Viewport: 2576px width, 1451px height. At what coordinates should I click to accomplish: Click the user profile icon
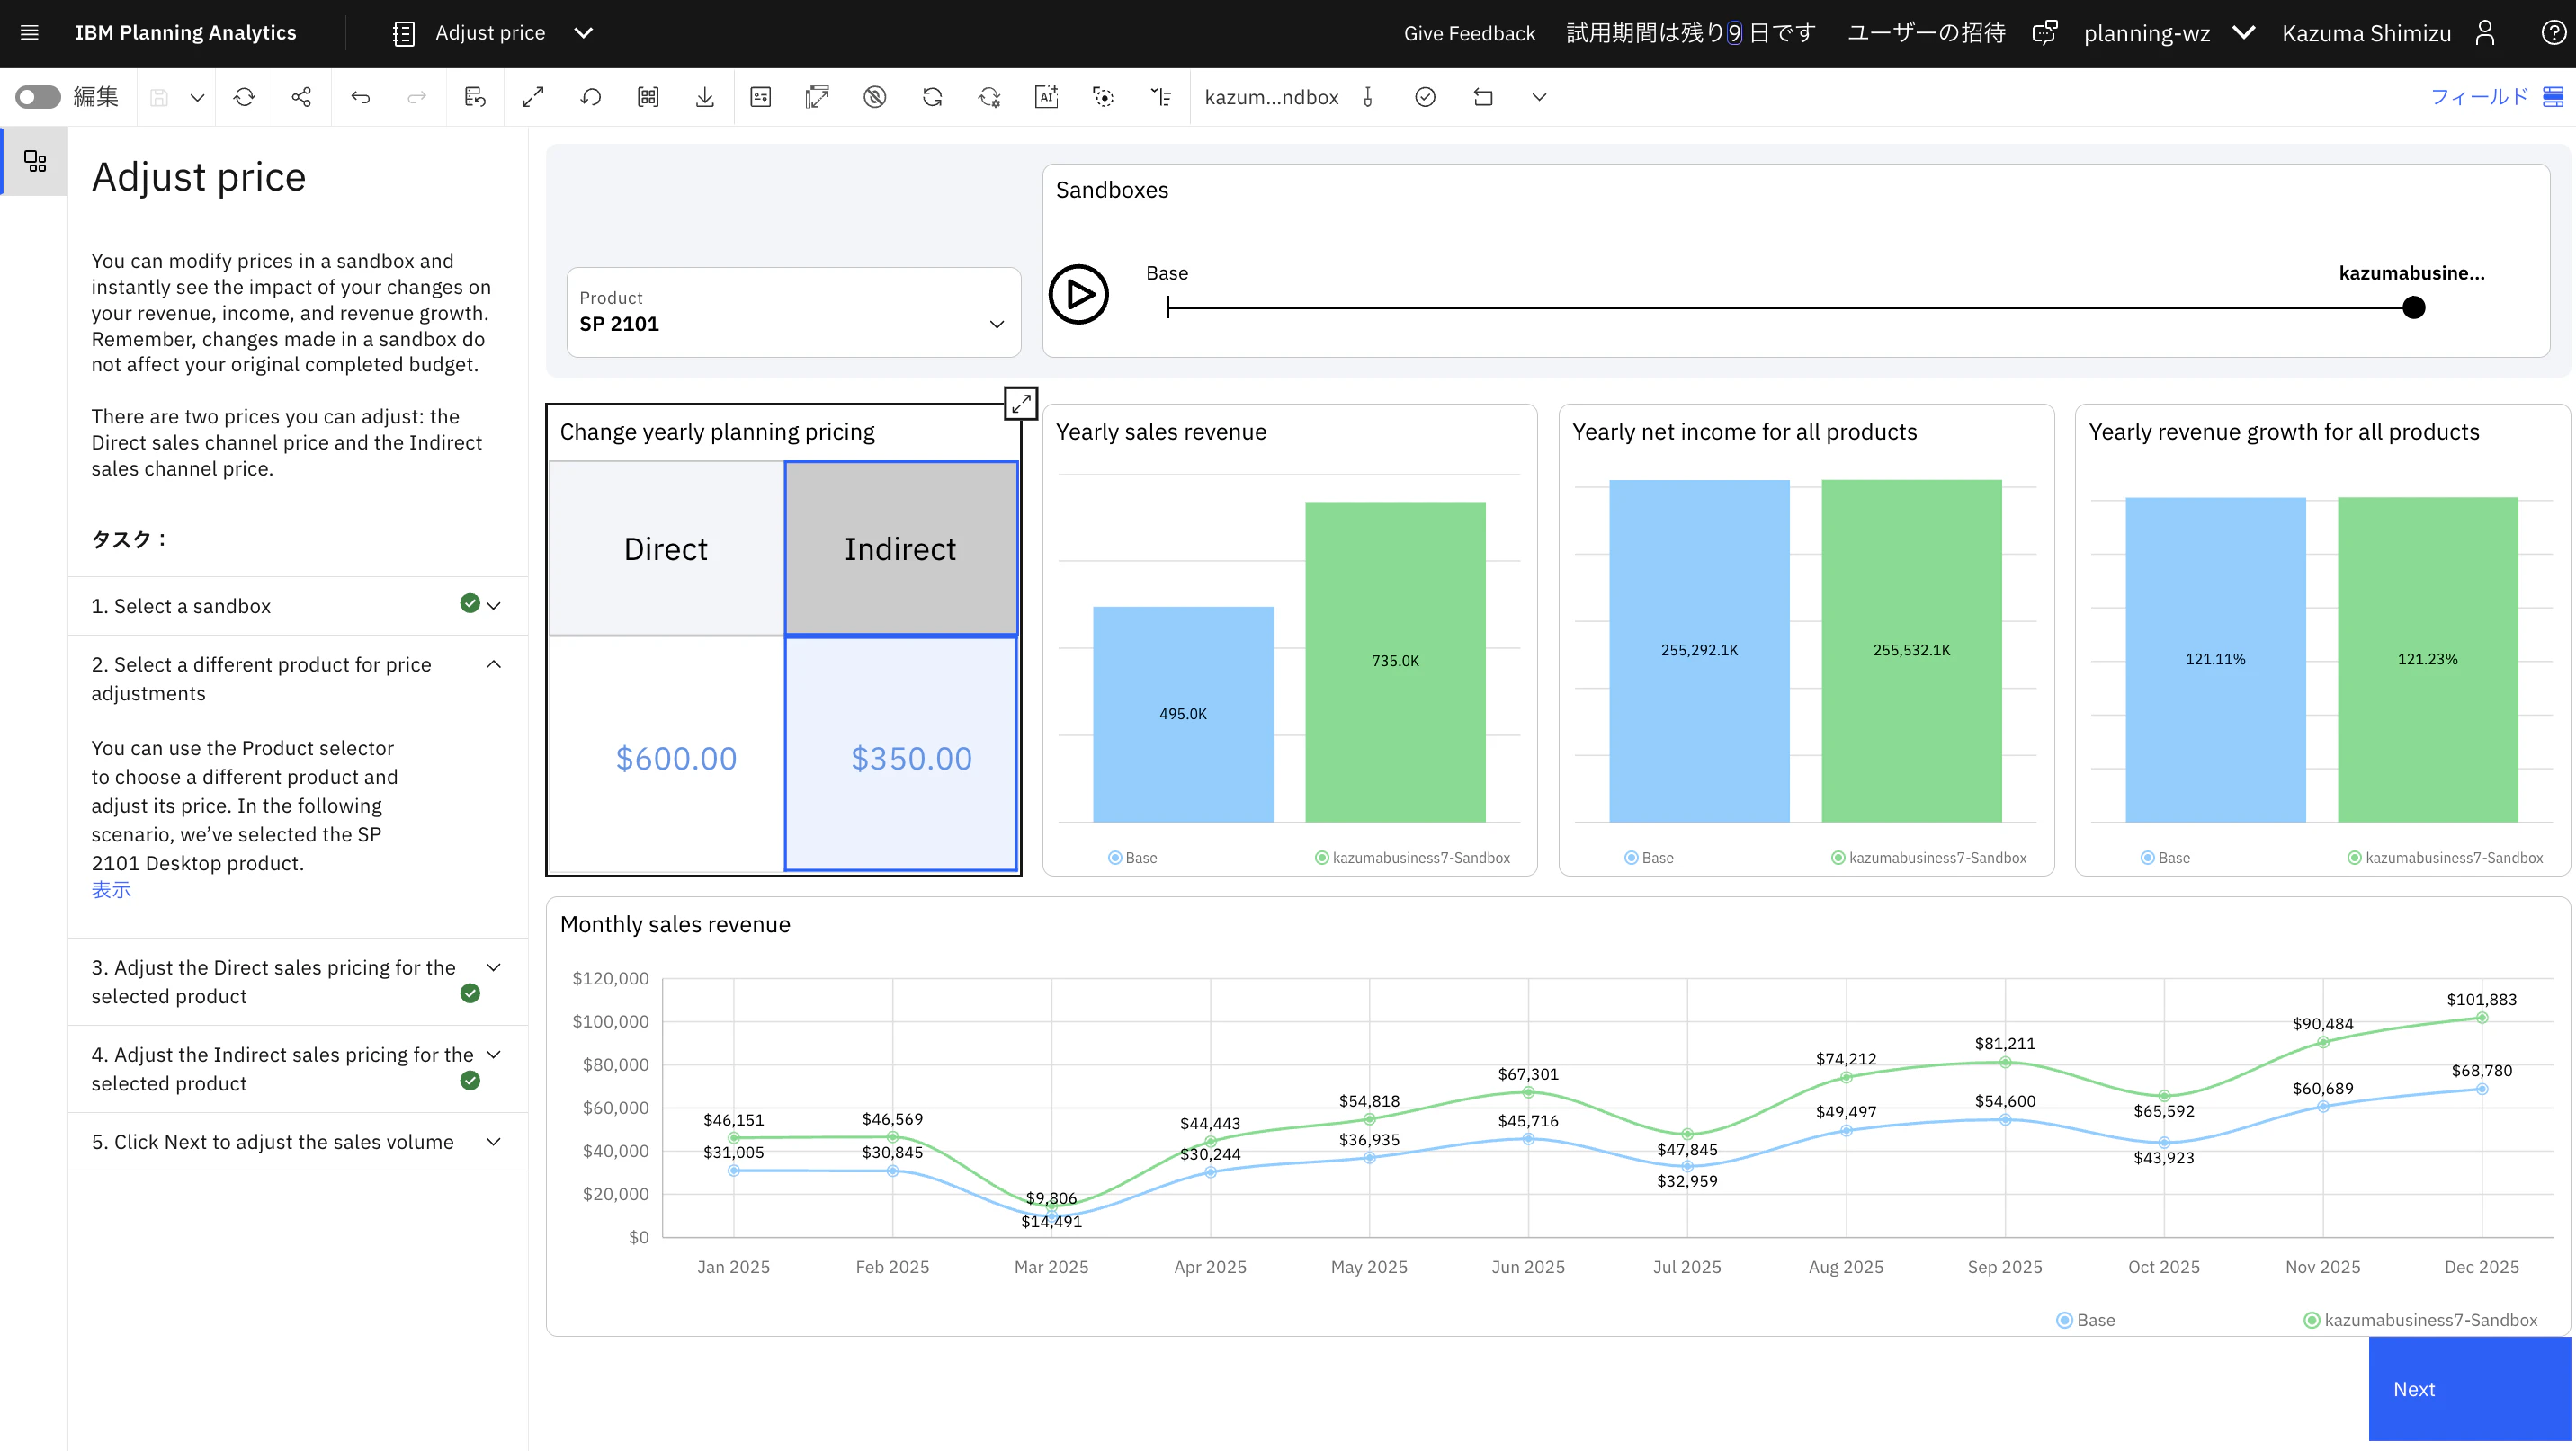tap(2485, 33)
